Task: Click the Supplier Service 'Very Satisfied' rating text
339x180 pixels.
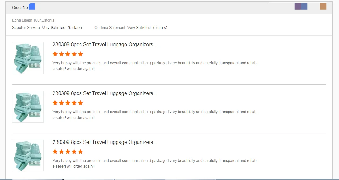Action: coord(54,28)
